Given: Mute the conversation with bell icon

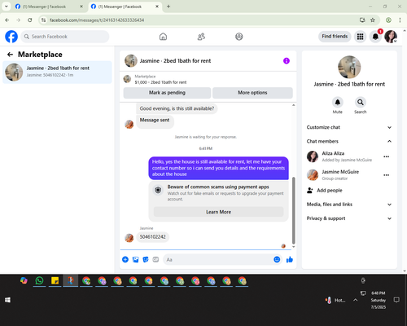Looking at the screenshot, I should click(x=338, y=102).
